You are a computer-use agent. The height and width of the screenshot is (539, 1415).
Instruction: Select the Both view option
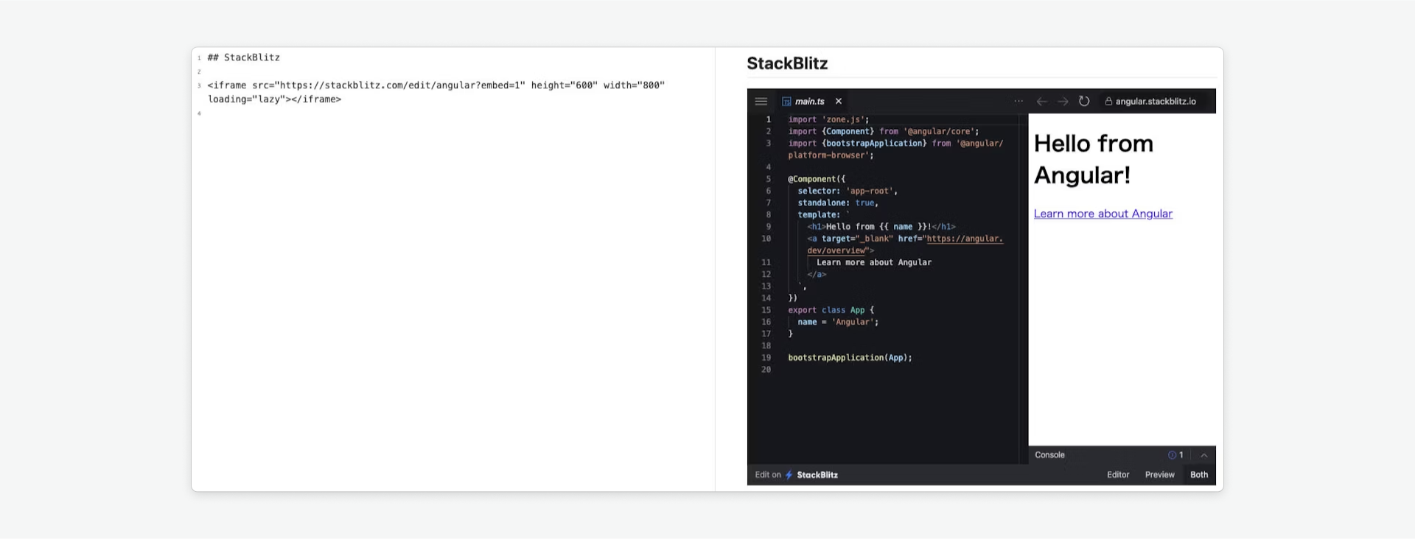(x=1199, y=475)
